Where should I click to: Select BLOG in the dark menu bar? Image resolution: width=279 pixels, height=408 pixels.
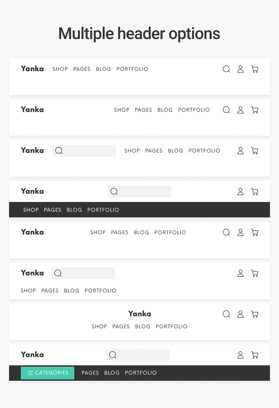coord(74,210)
